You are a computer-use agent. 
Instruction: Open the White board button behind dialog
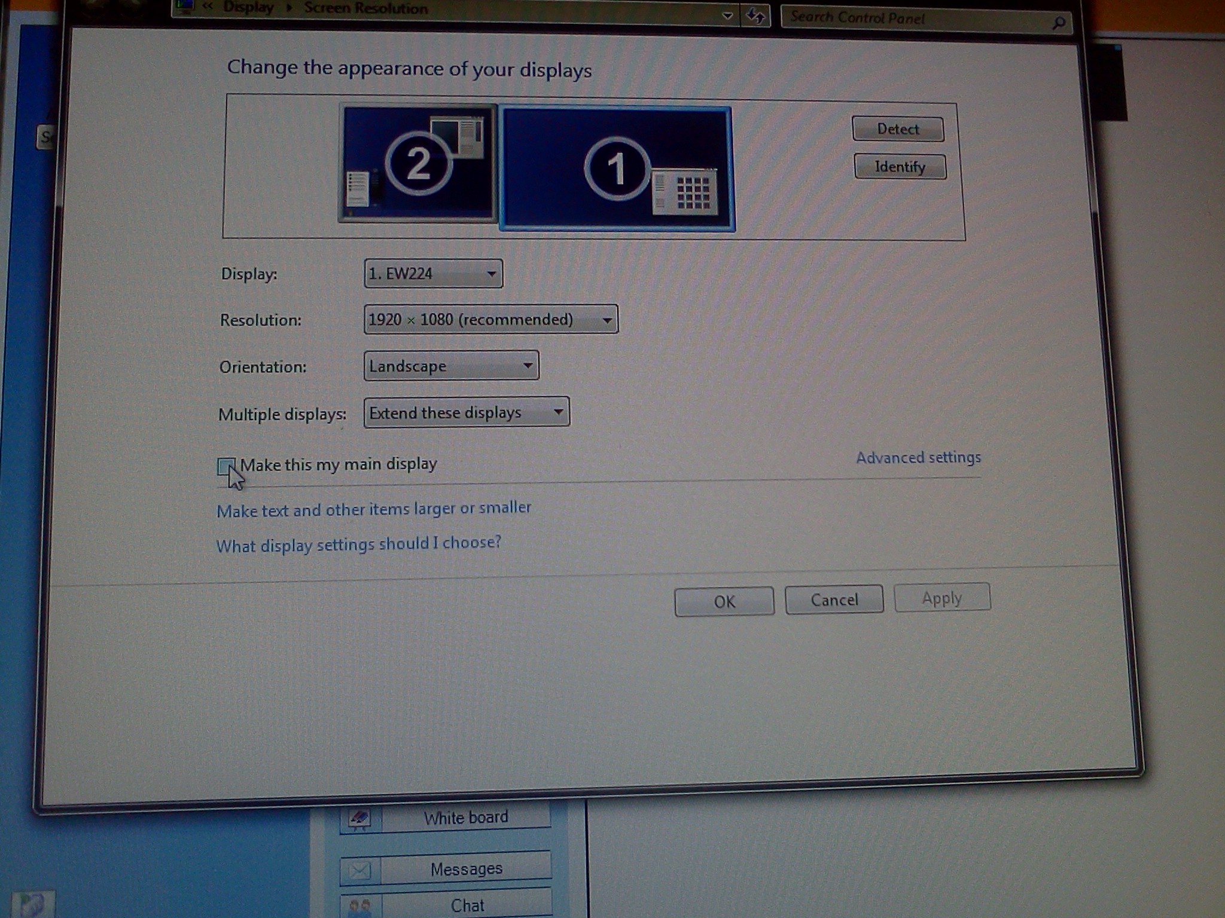click(x=465, y=817)
